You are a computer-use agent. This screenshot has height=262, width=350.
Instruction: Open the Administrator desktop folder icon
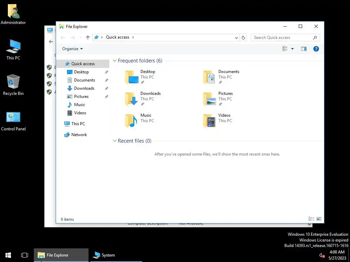click(x=13, y=14)
